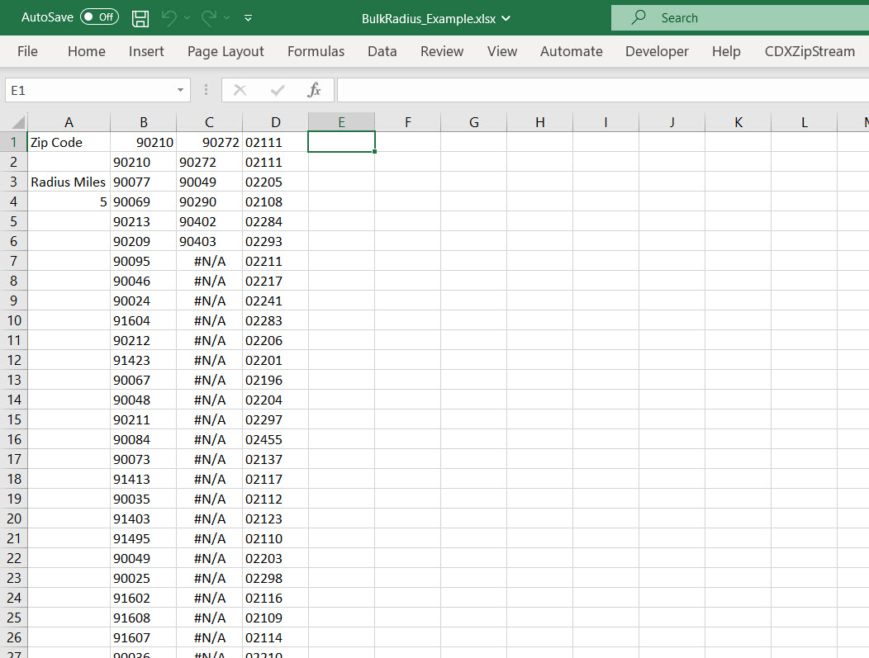Click the #N/A cell in row 20
Viewport: 869px width, 658px height.
[210, 519]
